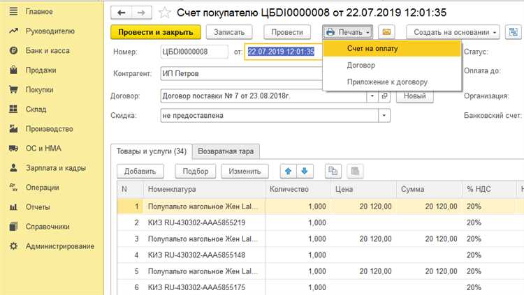Go back with the left arrow button
524x295 pixels.
tap(122, 13)
